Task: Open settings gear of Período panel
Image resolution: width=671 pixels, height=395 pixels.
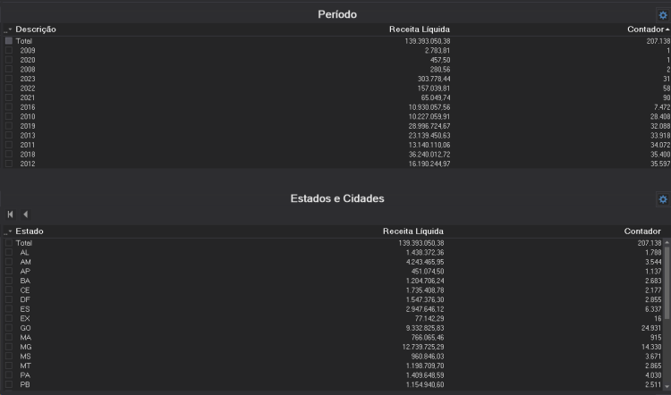Action: pos(663,15)
